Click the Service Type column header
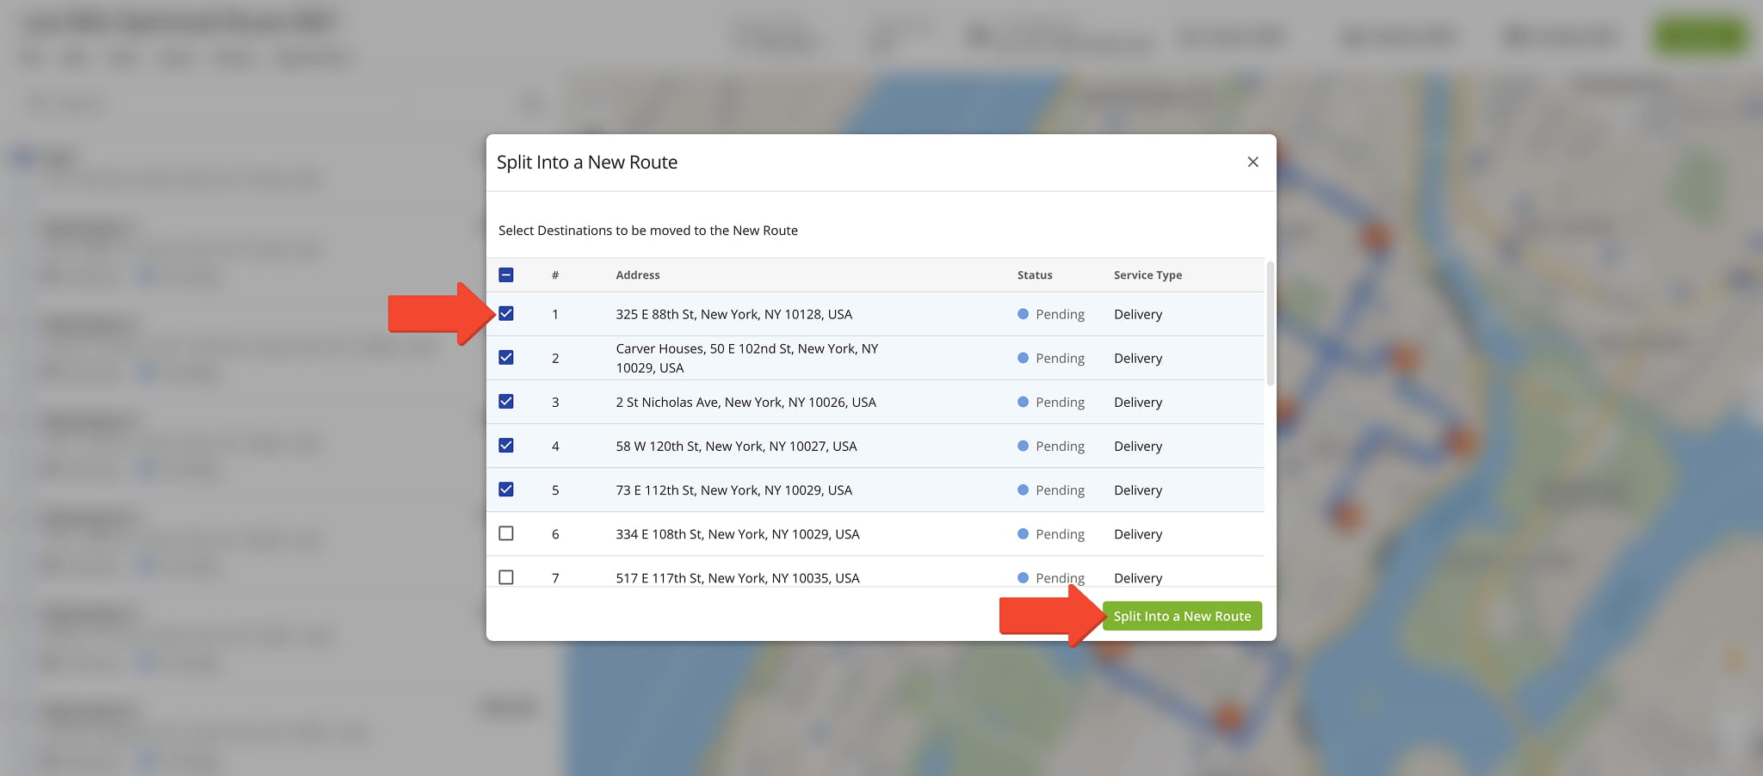The width and height of the screenshot is (1763, 776). click(1147, 274)
